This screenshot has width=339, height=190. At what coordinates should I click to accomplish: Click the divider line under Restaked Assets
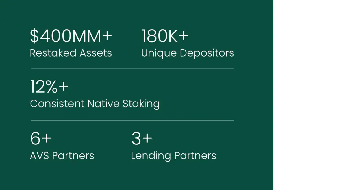(132, 68)
